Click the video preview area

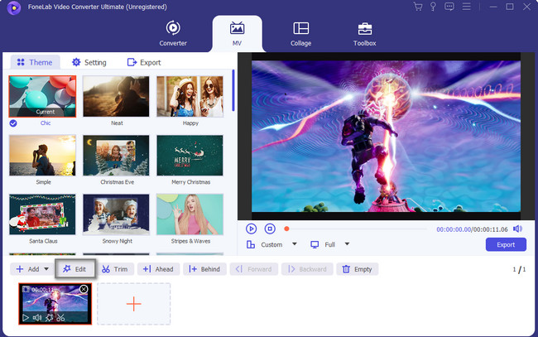coord(386,137)
